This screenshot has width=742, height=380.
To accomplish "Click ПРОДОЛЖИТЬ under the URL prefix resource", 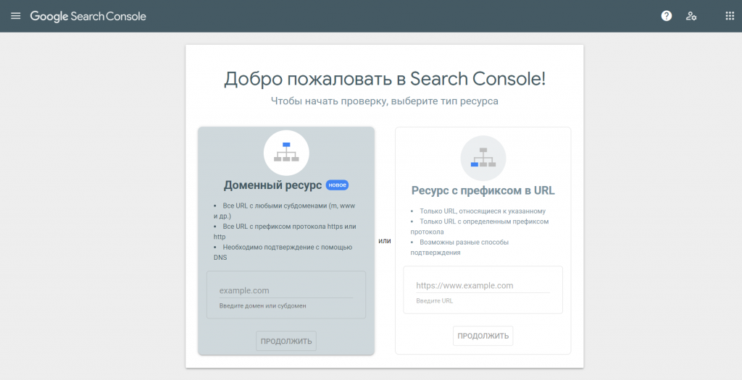I will (483, 336).
